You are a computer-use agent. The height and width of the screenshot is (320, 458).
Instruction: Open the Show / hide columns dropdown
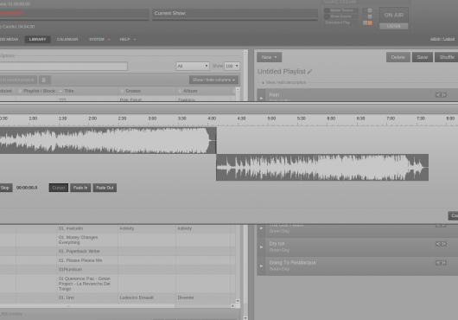tap(213, 80)
